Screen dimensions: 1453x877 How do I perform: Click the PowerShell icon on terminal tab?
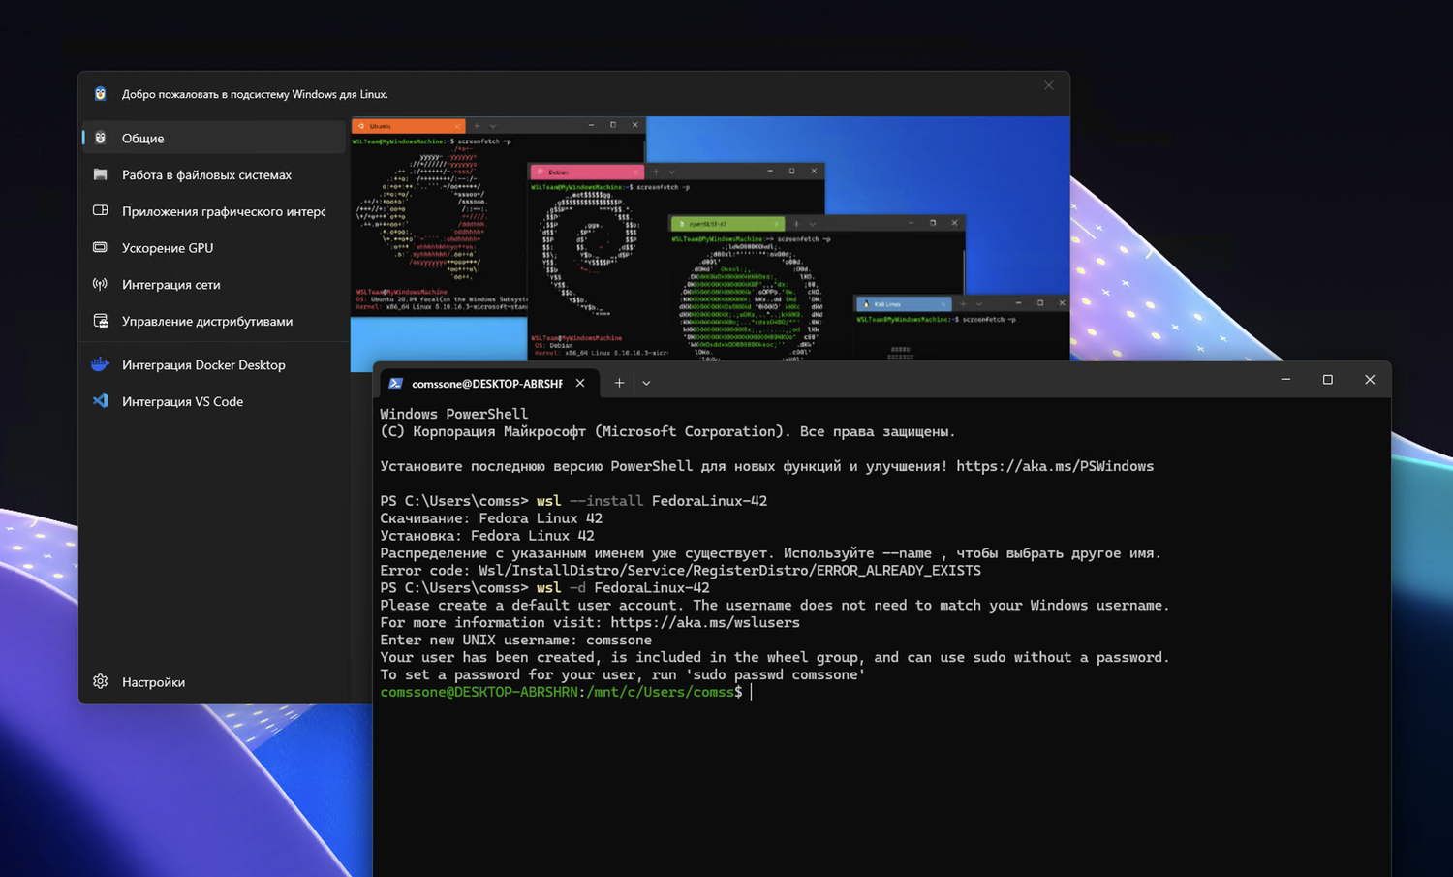395,384
